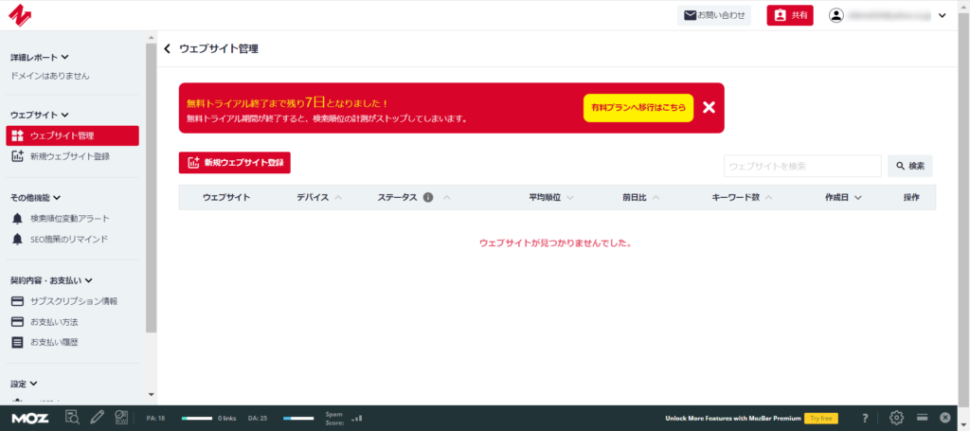Click the sidebar scrollbar up arrow
The image size is (970, 431).
152,37
